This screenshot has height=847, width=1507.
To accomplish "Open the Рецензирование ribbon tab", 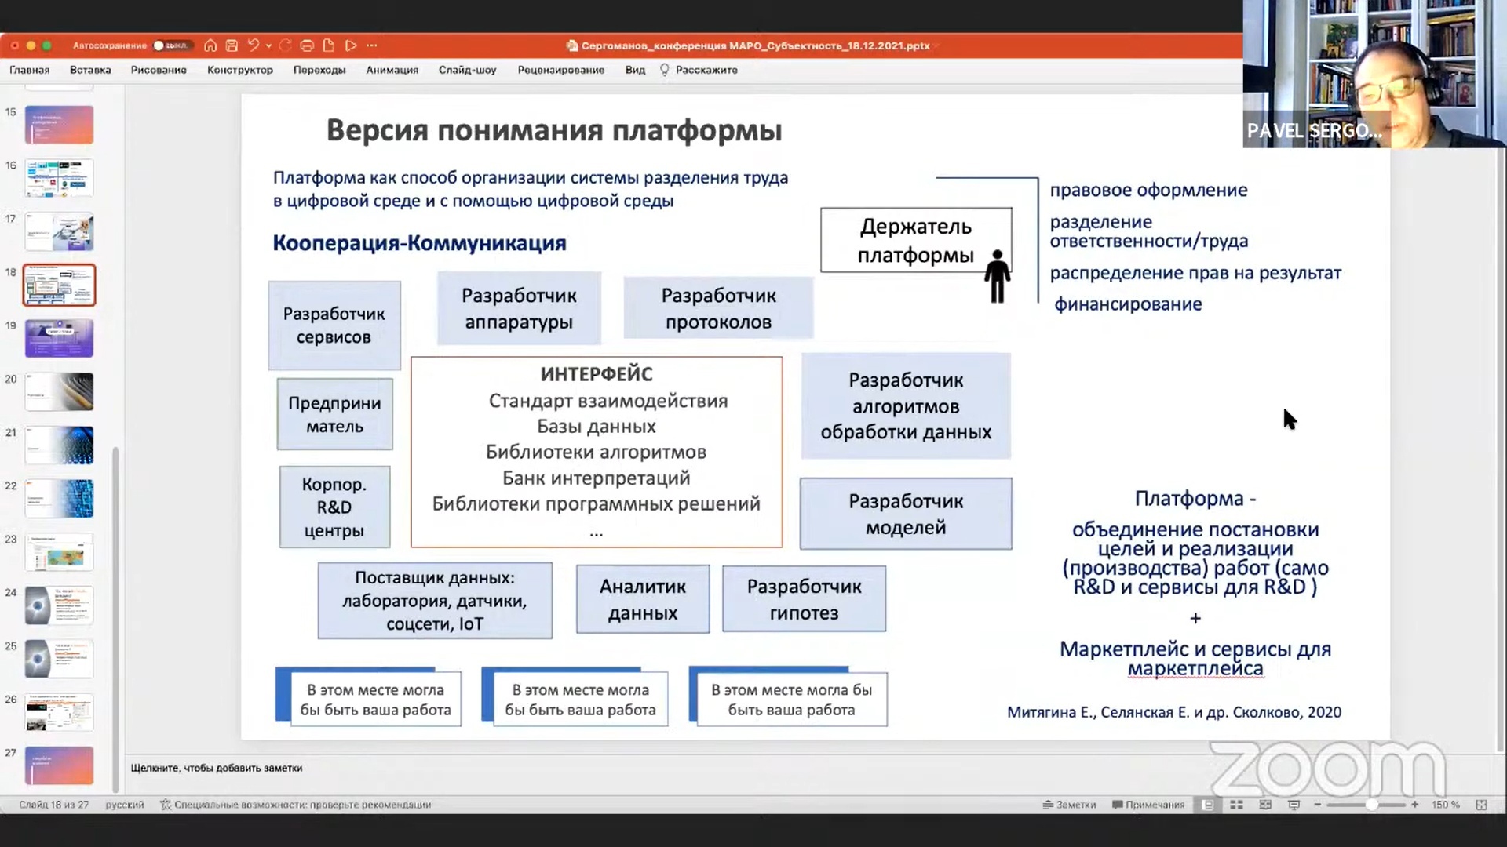I will coord(560,70).
